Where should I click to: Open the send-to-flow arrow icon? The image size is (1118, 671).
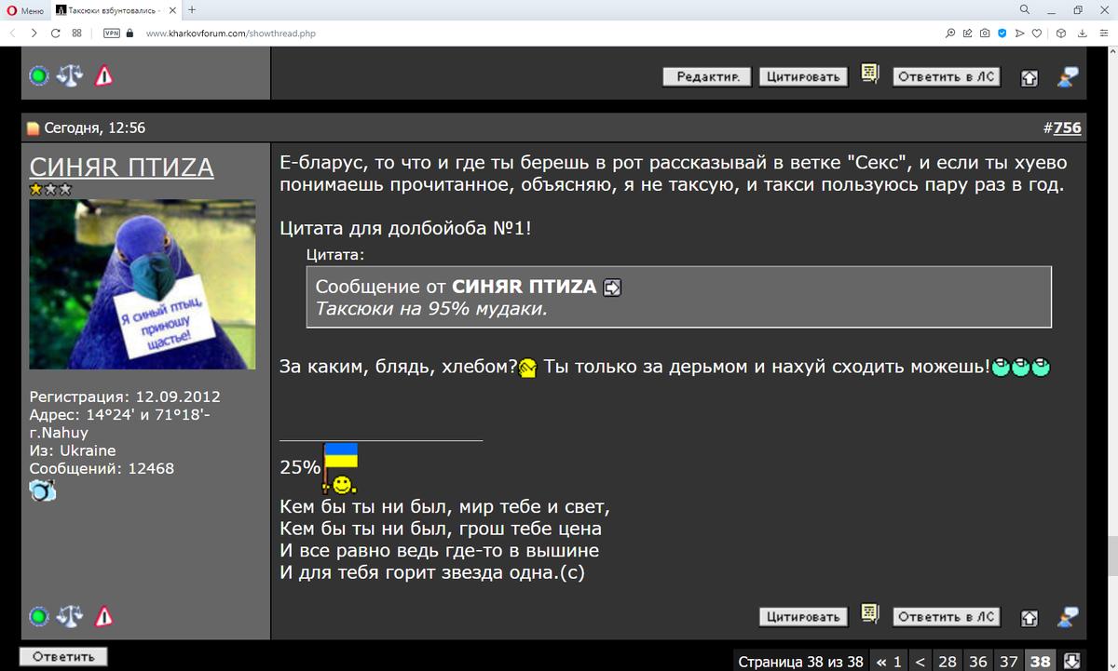1019,33
